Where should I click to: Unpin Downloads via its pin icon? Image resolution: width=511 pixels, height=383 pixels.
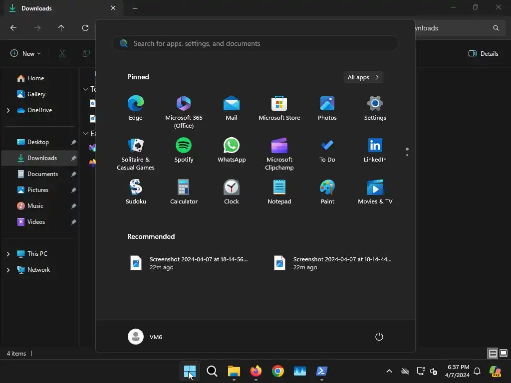tap(74, 158)
